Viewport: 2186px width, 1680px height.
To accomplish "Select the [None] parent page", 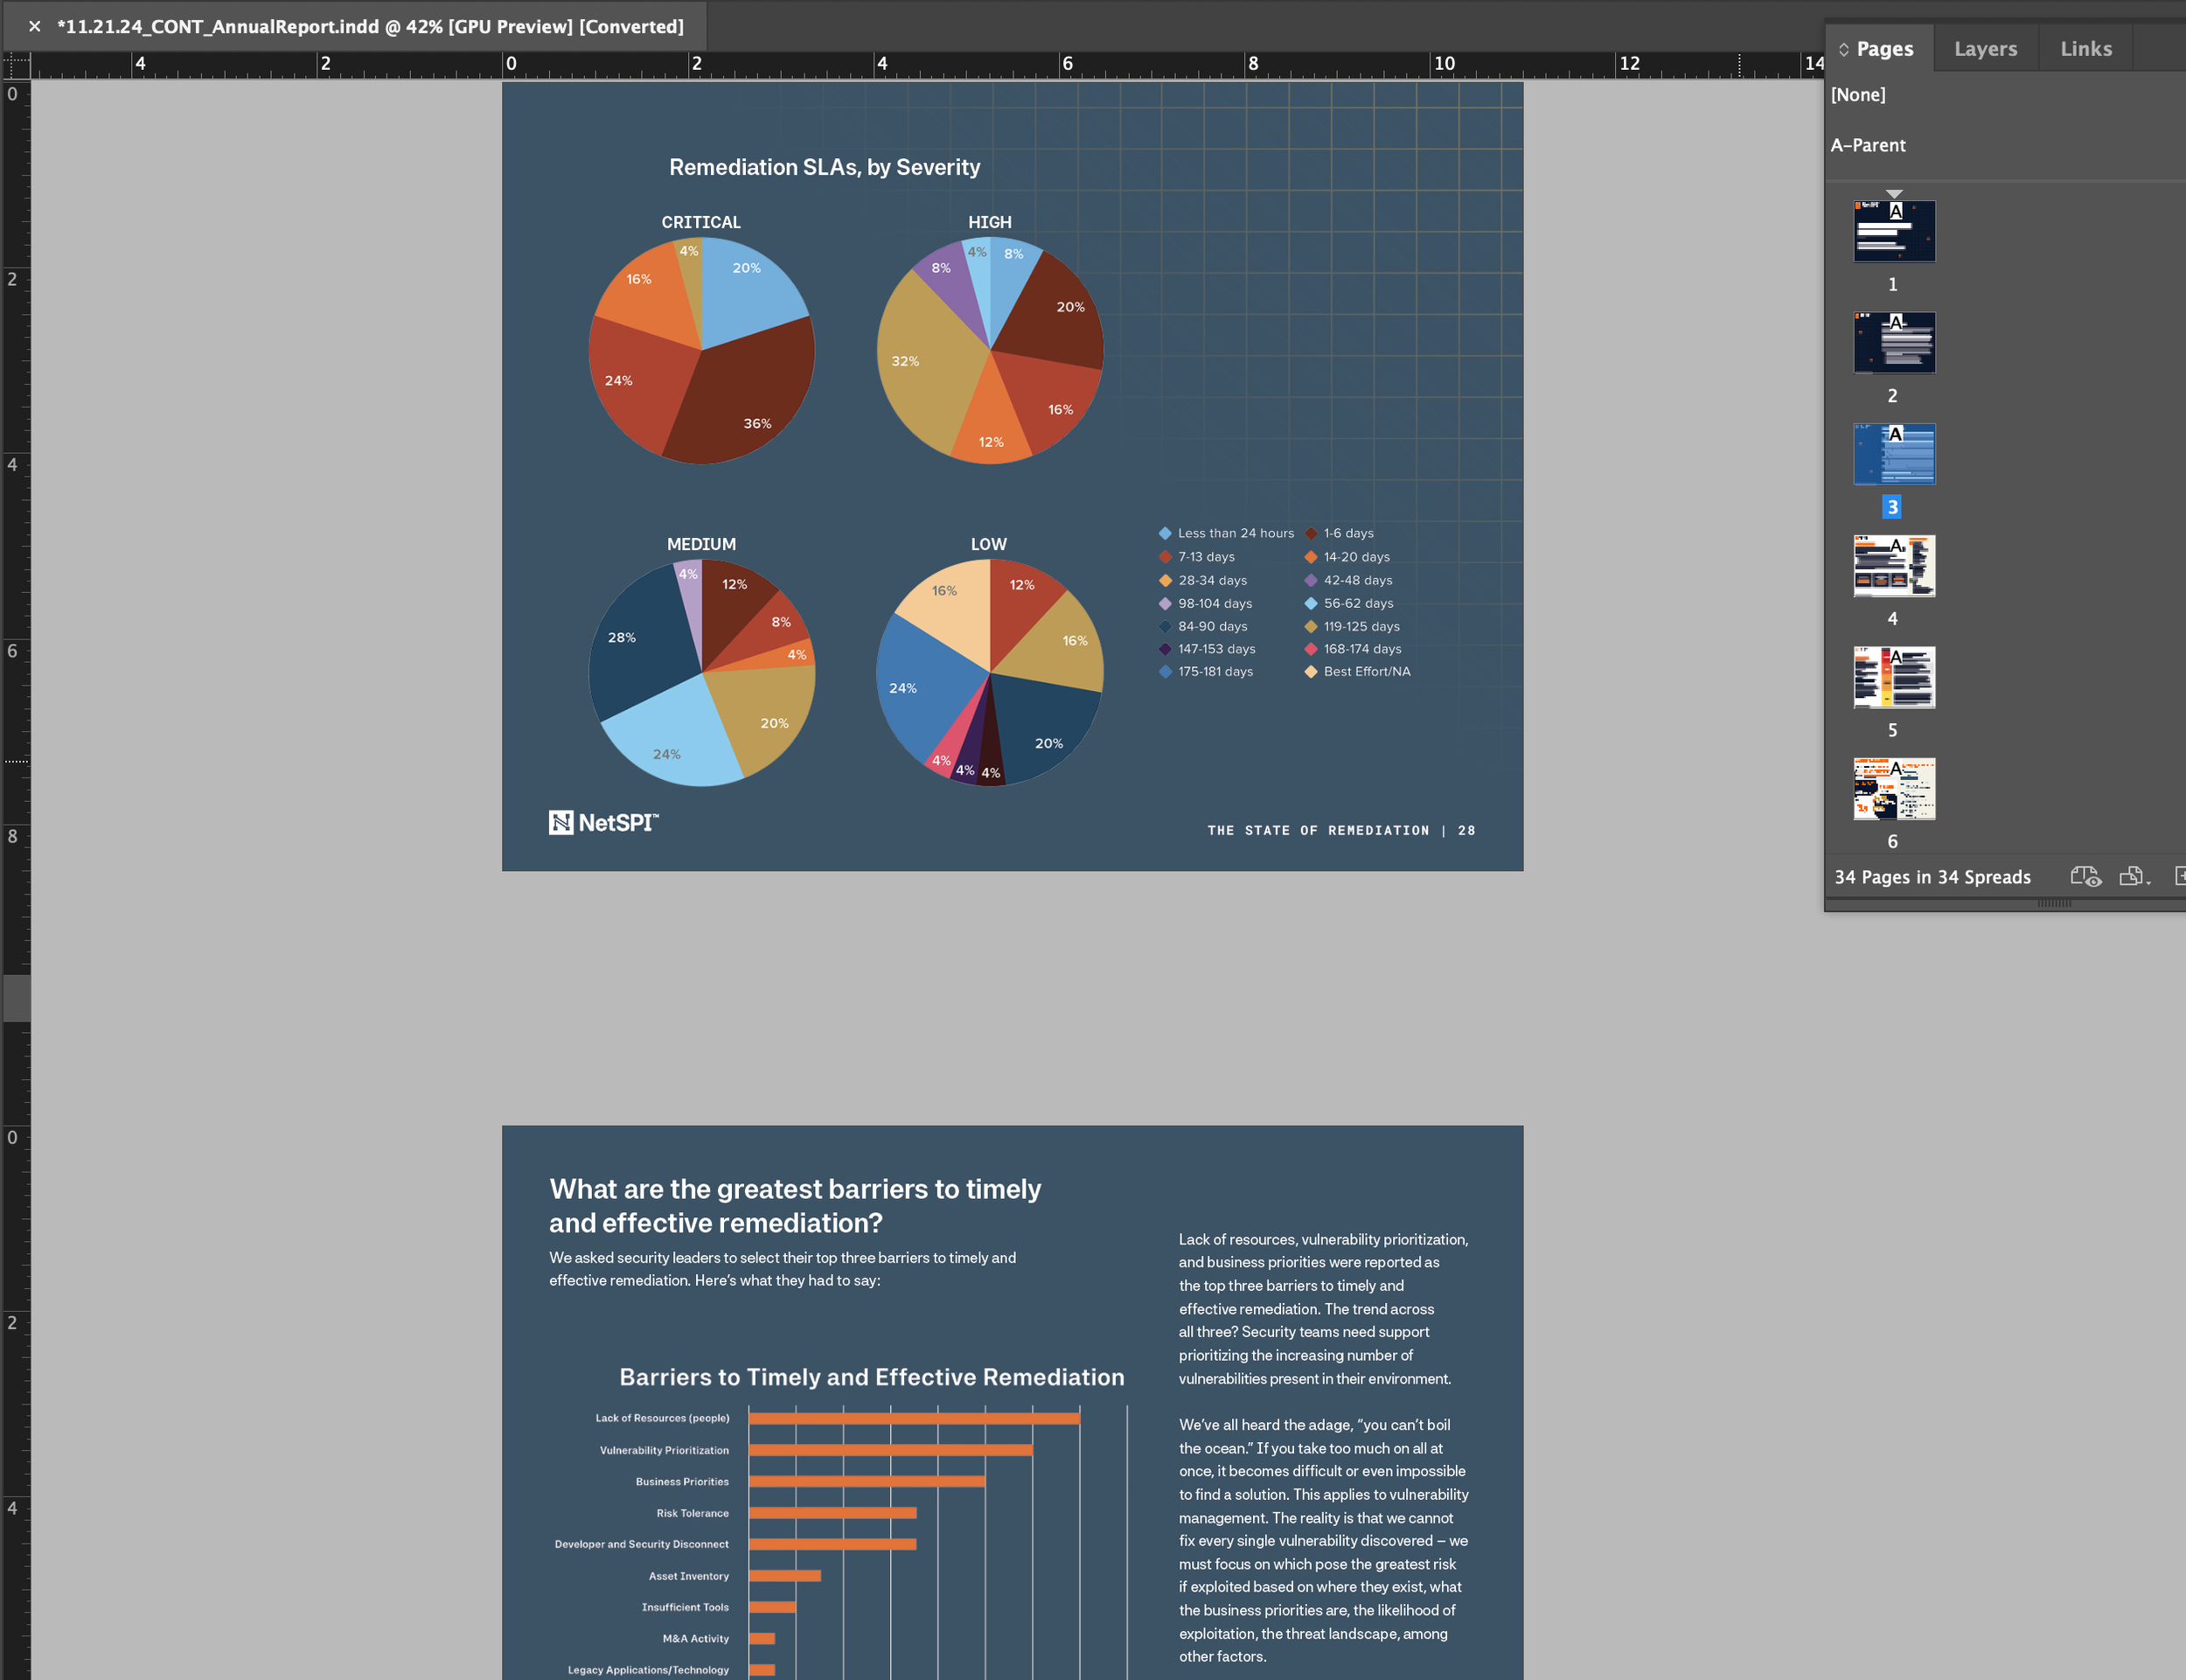I will pyautogui.click(x=1858, y=95).
